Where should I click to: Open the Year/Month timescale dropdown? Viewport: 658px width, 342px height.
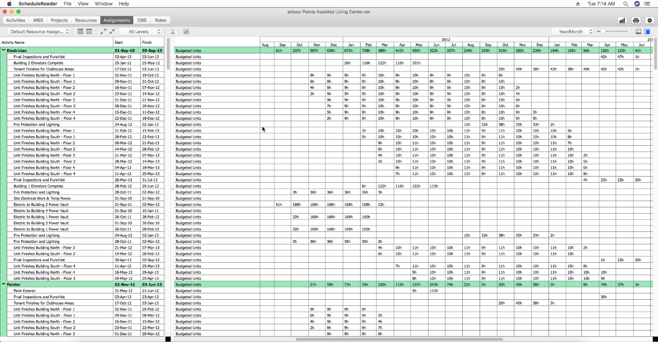pos(573,31)
